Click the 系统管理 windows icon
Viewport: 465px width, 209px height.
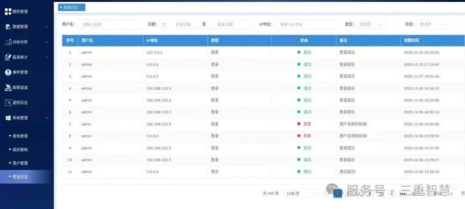click(8, 118)
